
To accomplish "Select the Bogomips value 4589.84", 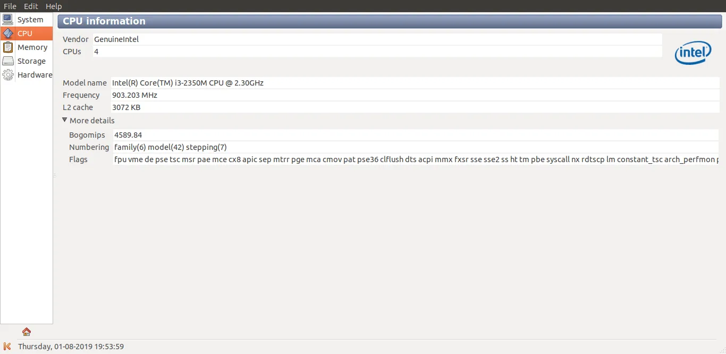I will click(128, 135).
